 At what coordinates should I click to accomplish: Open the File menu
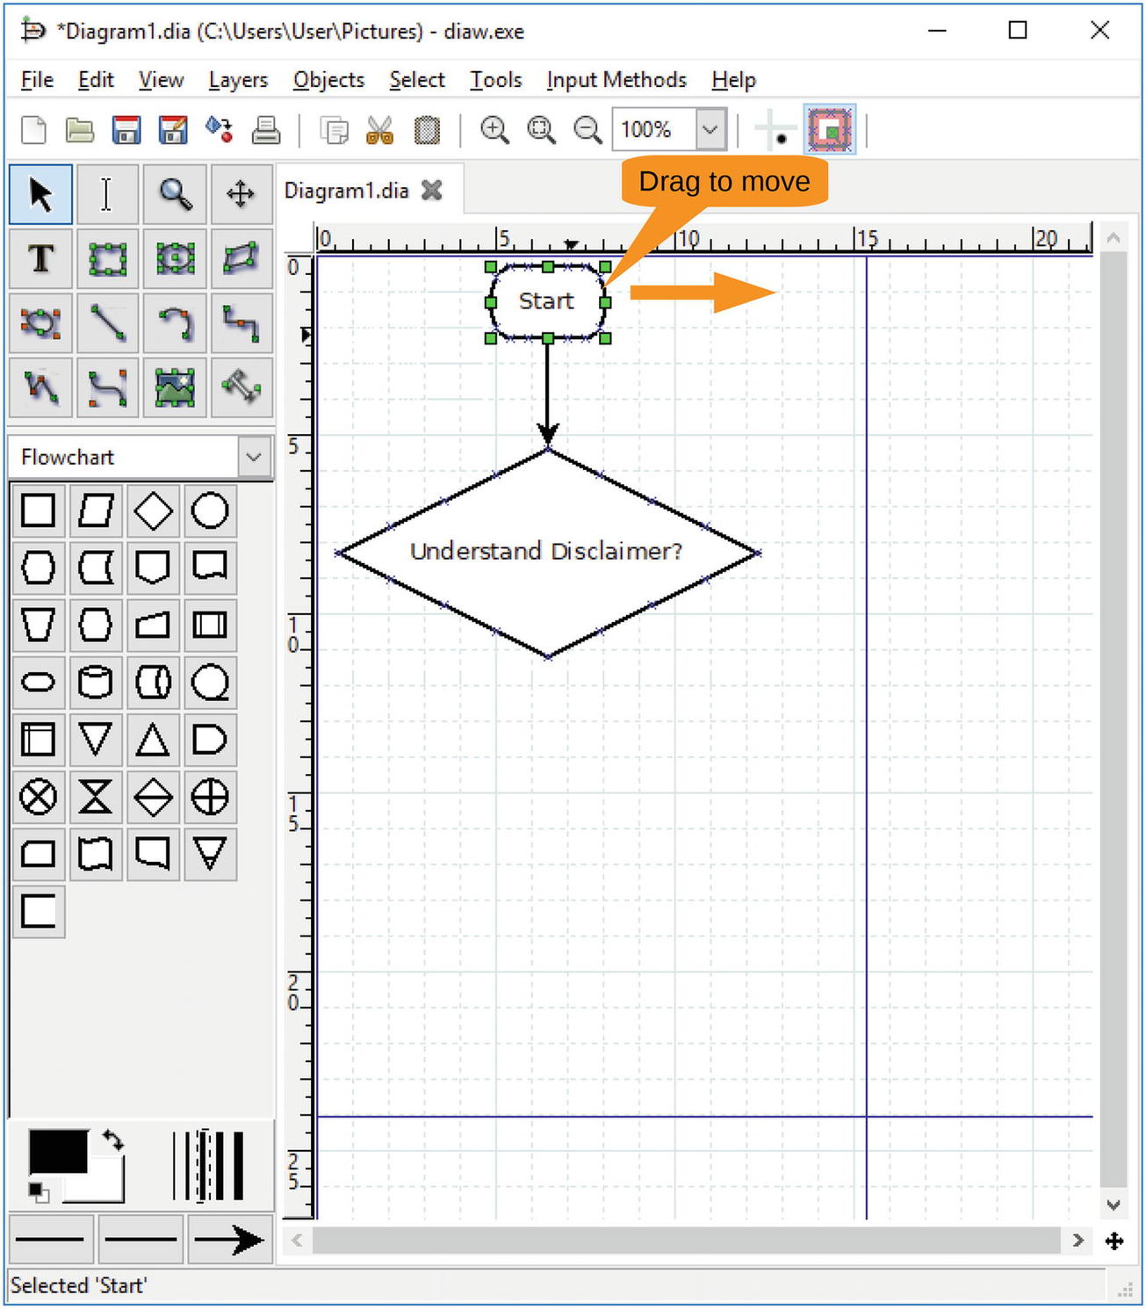click(37, 80)
